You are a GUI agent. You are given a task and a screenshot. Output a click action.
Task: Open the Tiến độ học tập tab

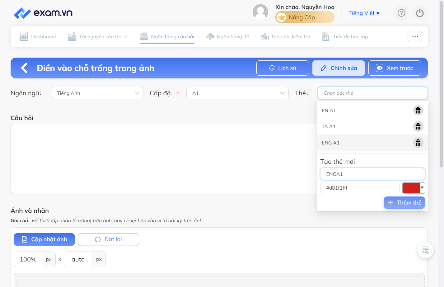click(345, 36)
